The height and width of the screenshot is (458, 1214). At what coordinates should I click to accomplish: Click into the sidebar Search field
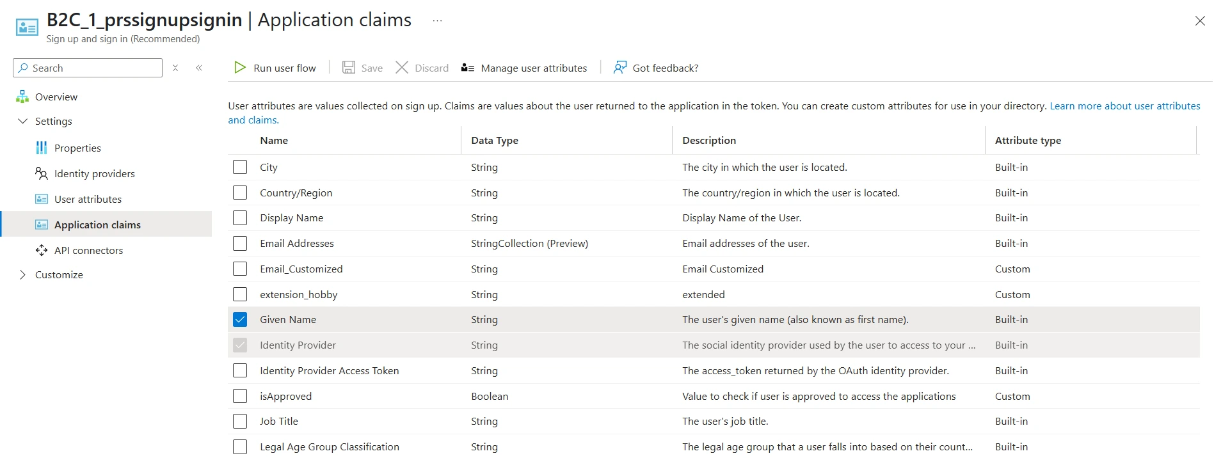tap(88, 68)
